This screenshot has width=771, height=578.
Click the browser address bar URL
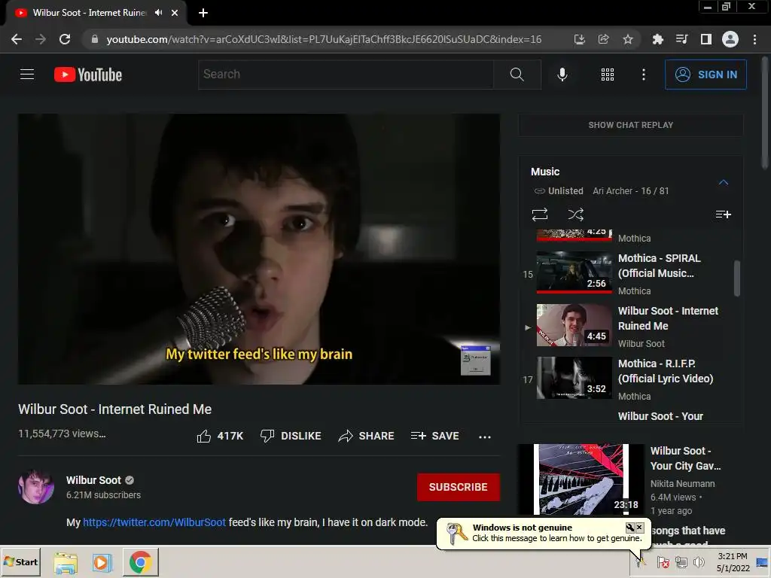point(324,39)
